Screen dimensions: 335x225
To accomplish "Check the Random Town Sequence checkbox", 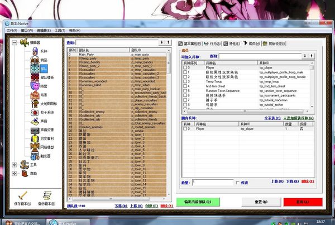I will [185, 91].
